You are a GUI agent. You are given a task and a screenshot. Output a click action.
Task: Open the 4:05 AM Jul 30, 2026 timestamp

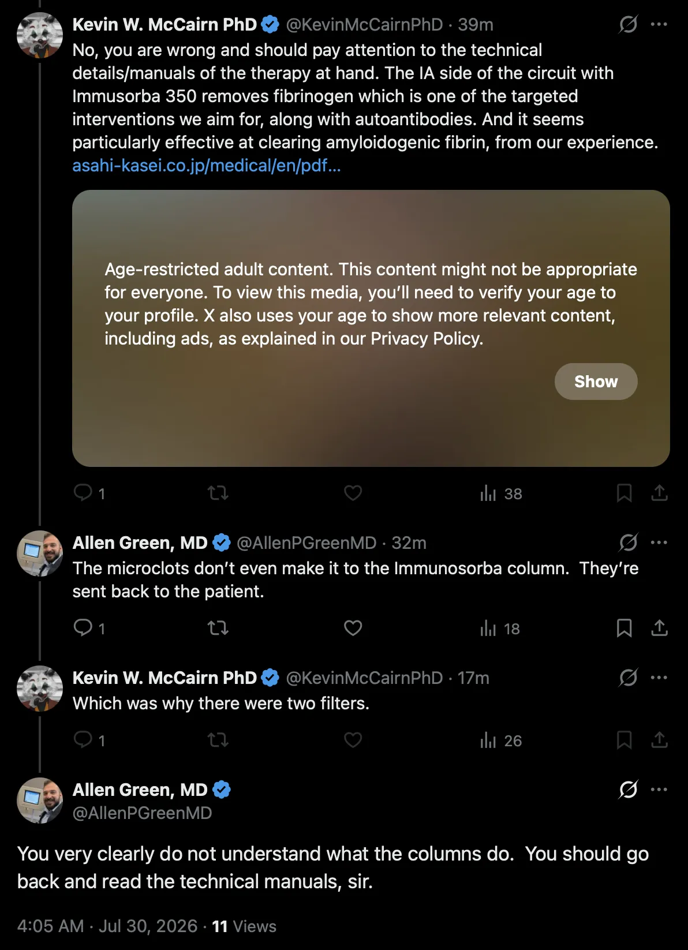pos(107,926)
